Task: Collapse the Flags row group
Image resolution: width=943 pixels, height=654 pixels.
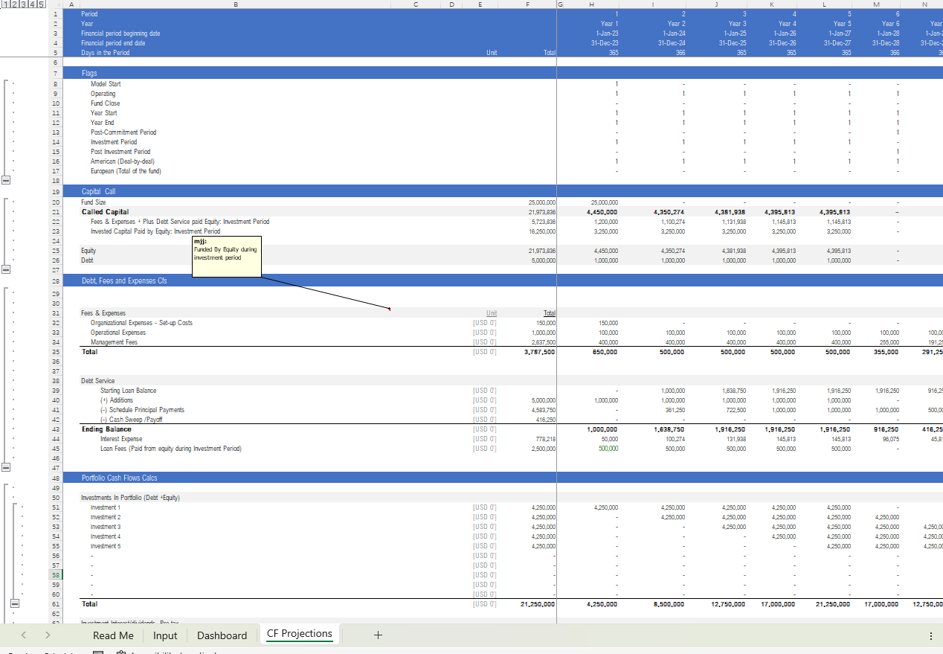Action: [x=6, y=181]
